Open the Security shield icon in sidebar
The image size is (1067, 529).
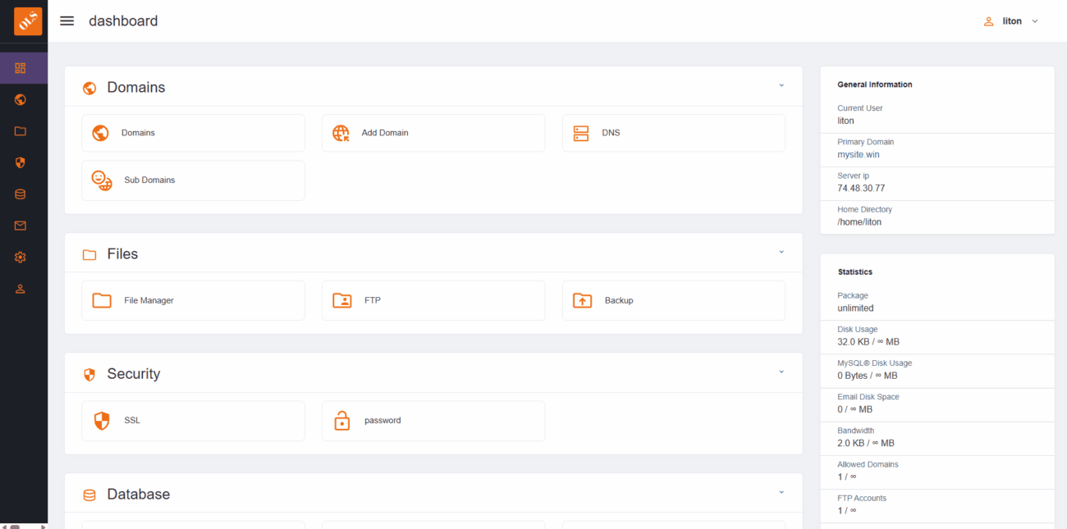[20, 162]
